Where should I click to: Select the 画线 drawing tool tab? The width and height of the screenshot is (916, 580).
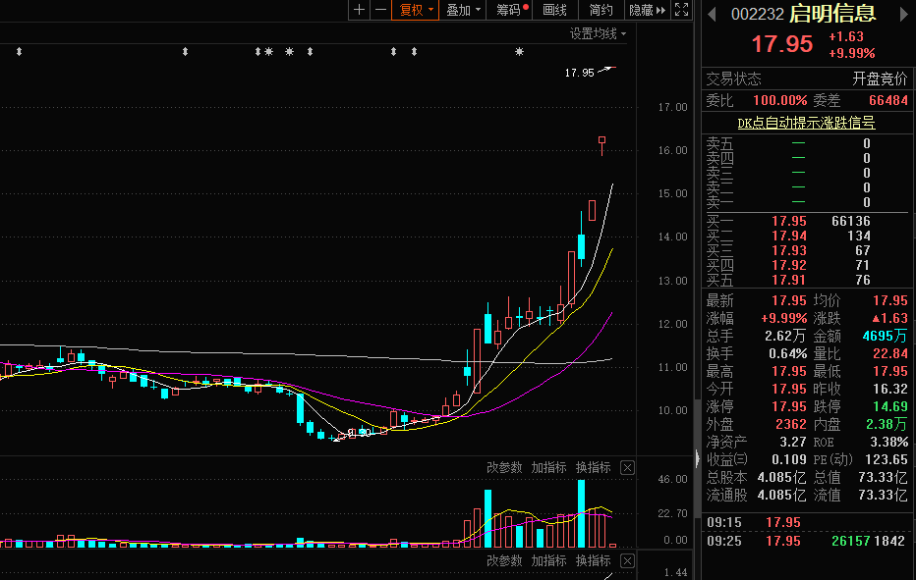pyautogui.click(x=555, y=10)
